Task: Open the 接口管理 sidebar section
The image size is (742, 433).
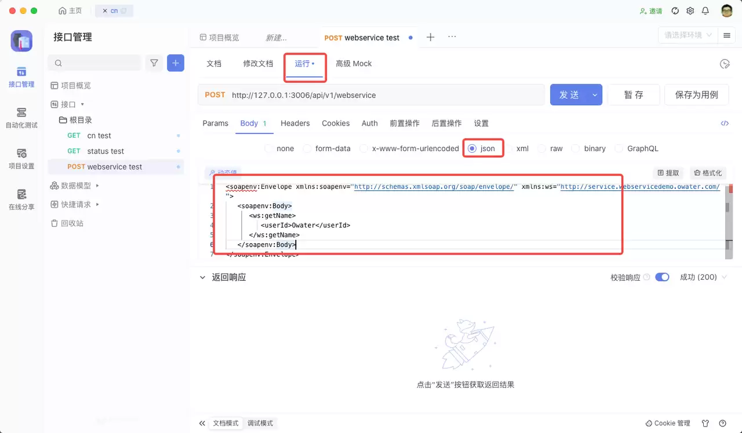Action: [21, 77]
